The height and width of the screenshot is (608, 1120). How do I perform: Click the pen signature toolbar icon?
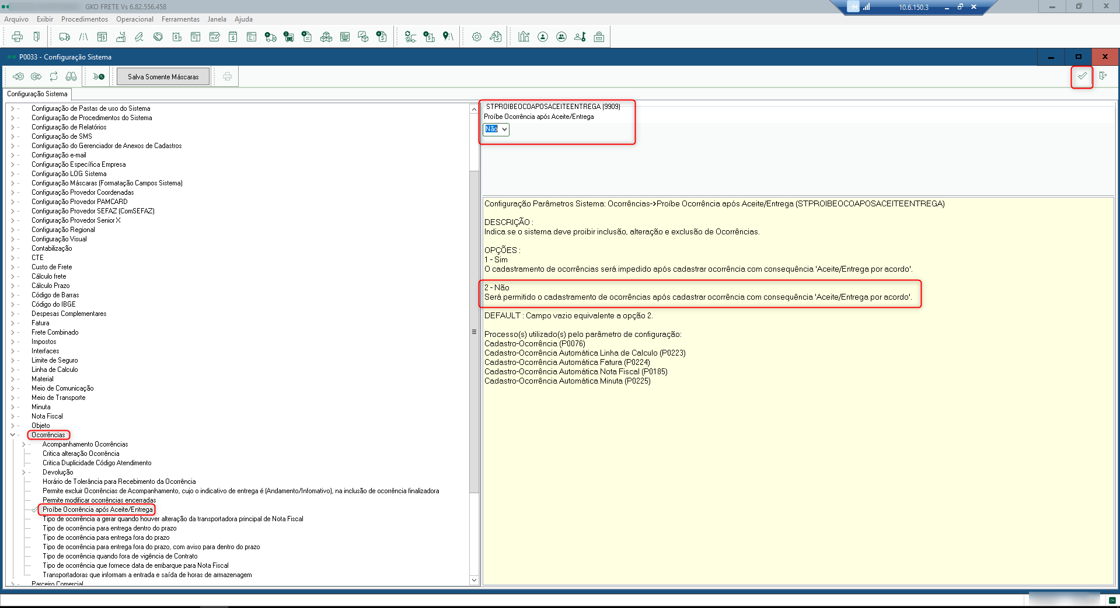139,37
